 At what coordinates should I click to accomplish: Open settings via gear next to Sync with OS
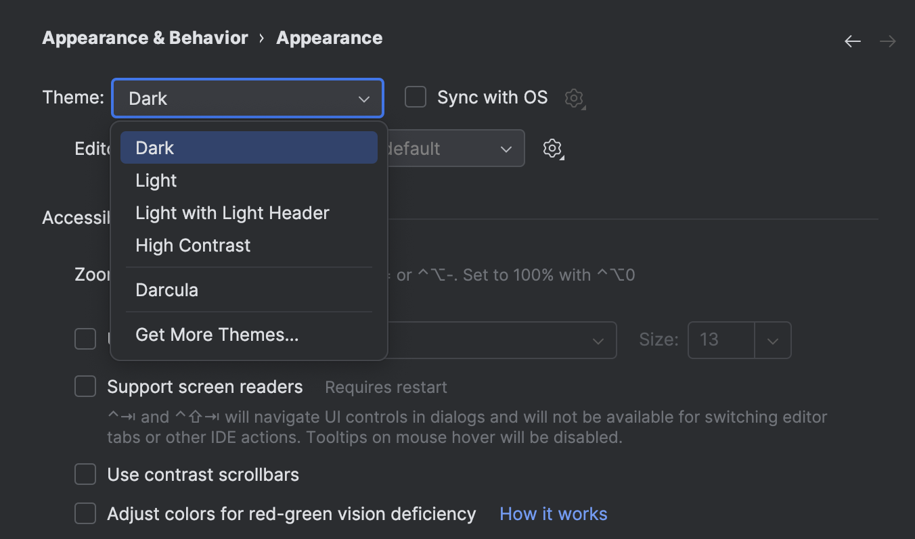coord(575,98)
